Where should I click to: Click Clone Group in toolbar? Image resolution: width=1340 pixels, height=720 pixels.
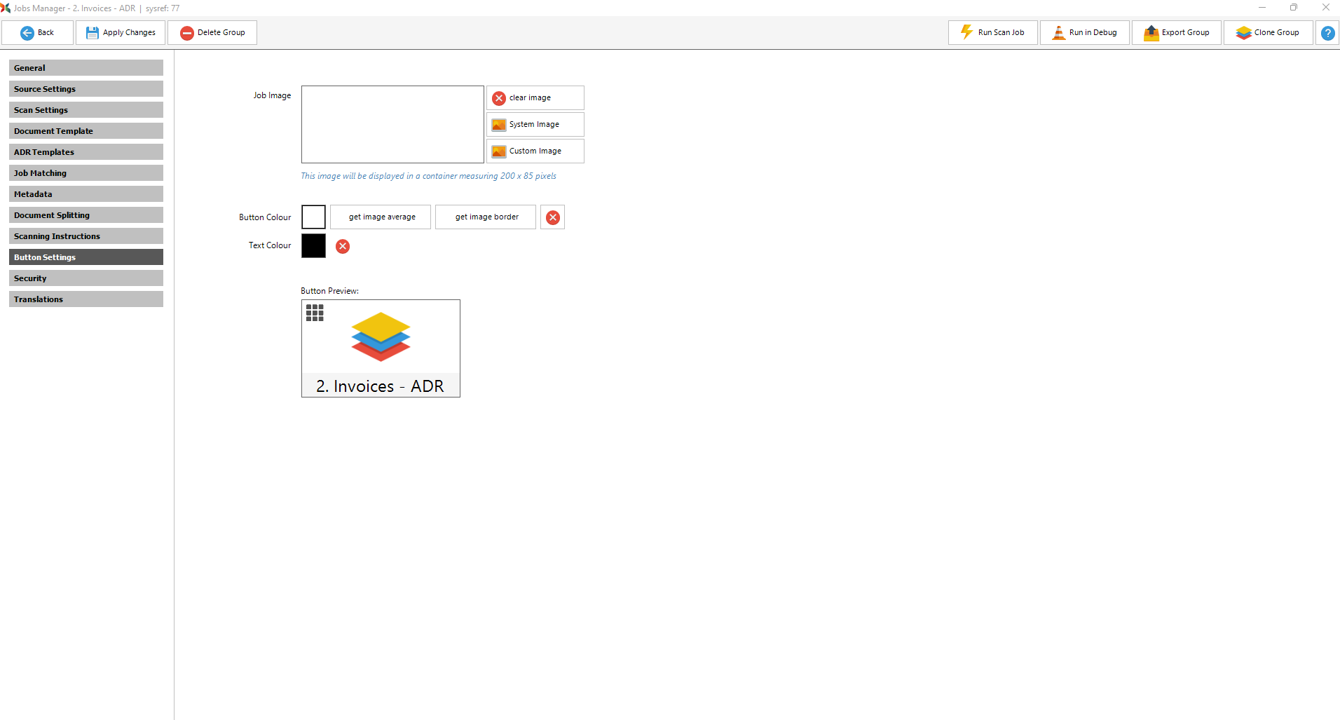tap(1268, 33)
